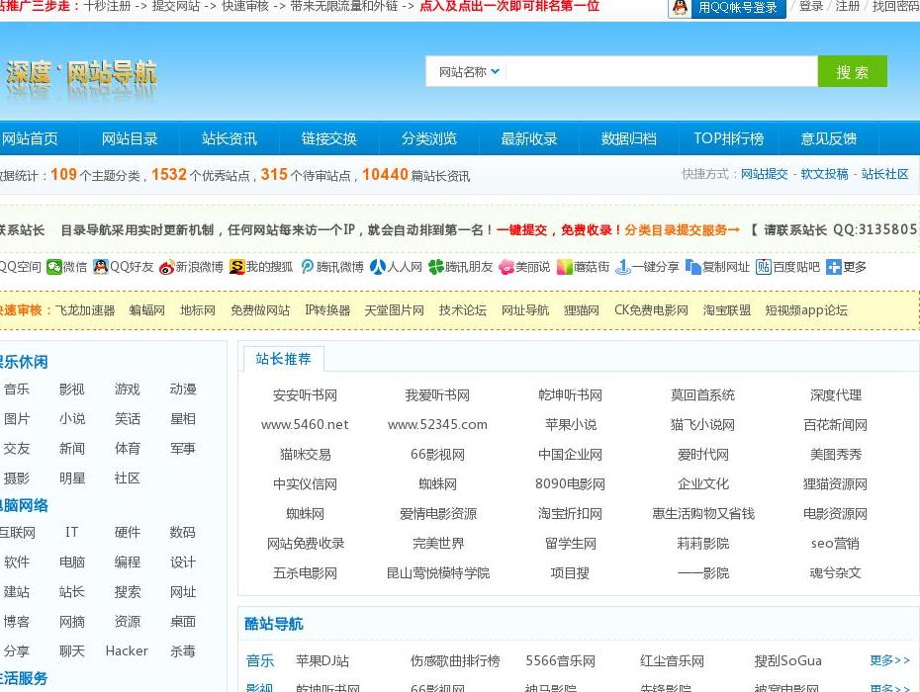Viewport: 920px width, 692px height.
Task: Click the 腾讯微博 share icon
Action: pyautogui.click(x=308, y=268)
